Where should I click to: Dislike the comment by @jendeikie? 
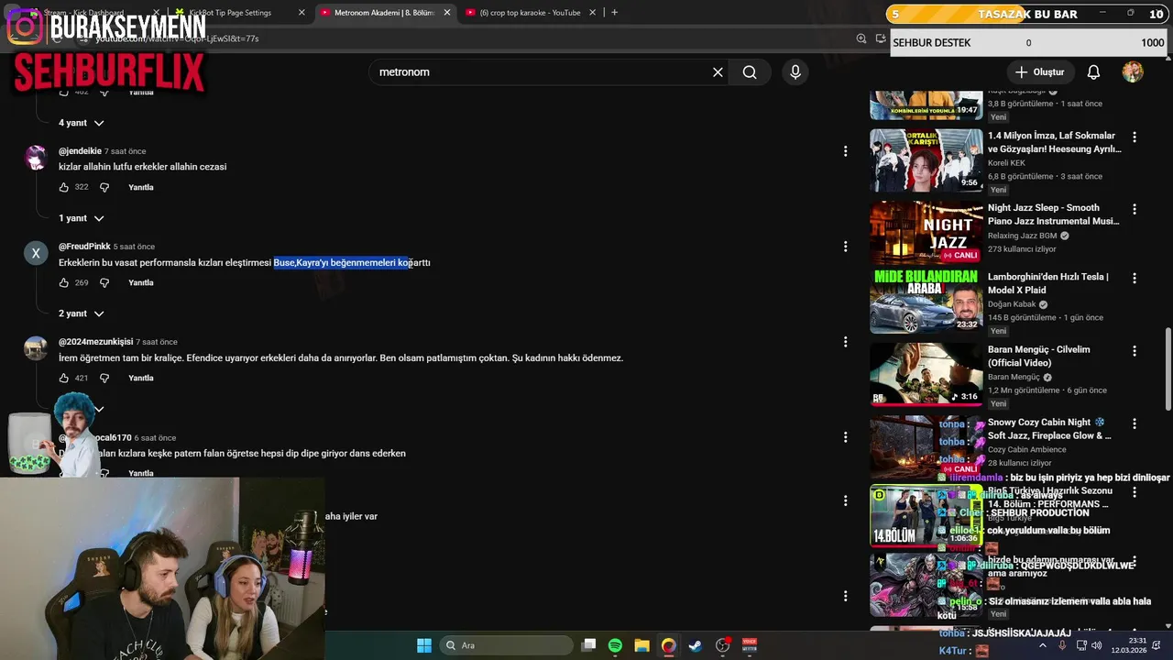(x=104, y=187)
